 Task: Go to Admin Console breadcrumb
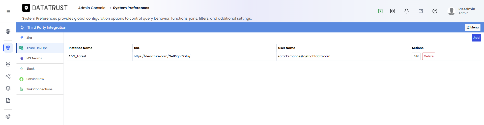click(92, 8)
